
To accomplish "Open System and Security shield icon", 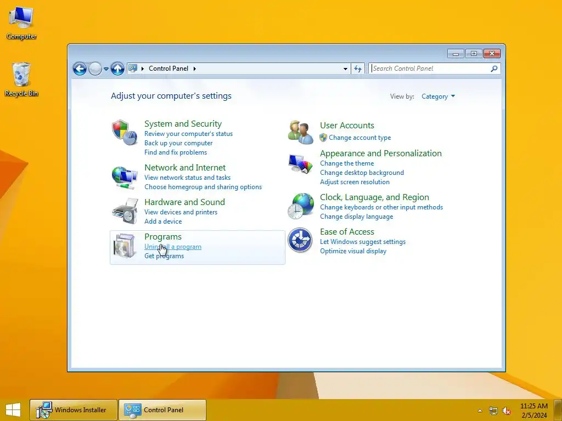I will pyautogui.click(x=125, y=132).
